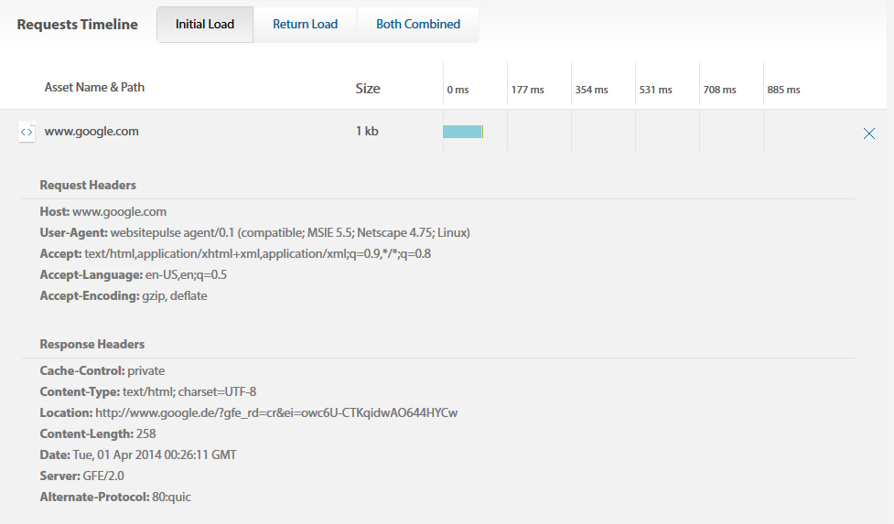Image resolution: width=894 pixels, height=524 pixels.
Task: Click the www.google.com timeline bar
Action: 463,132
